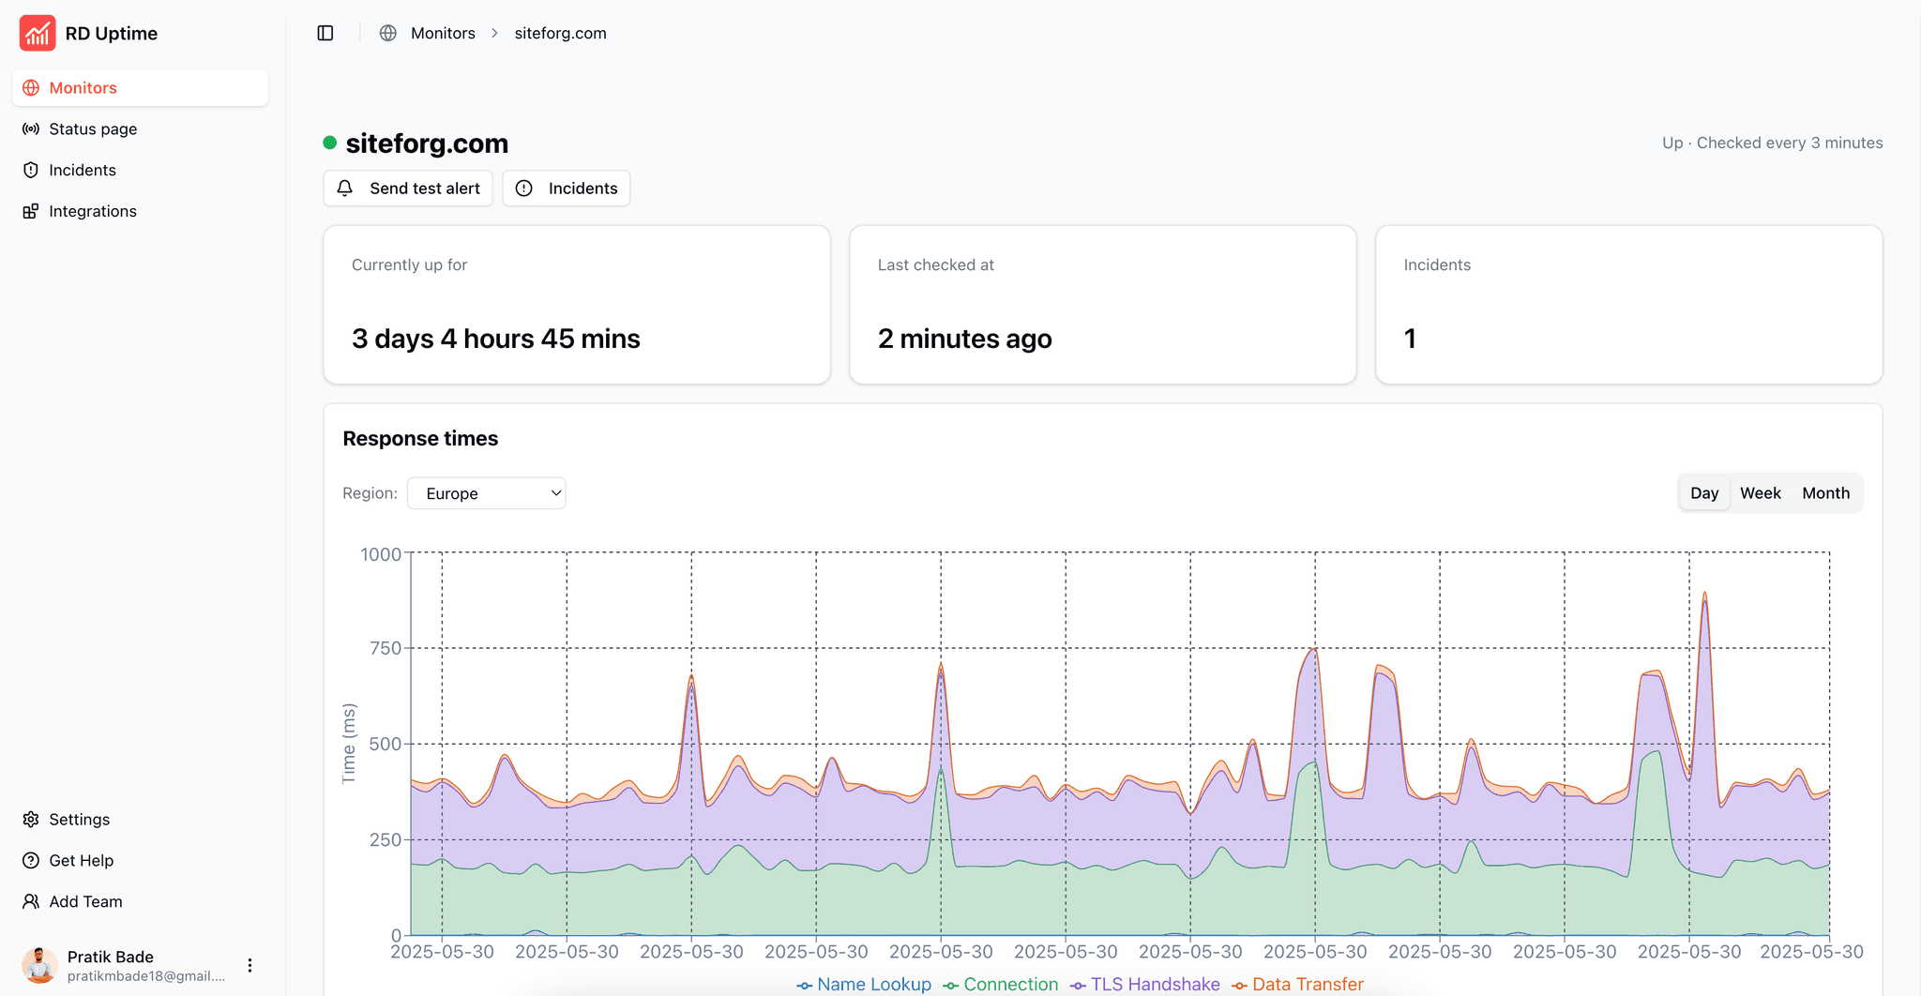The width and height of the screenshot is (1921, 996).
Task: Click the Get Help question icon
Action: (31, 861)
